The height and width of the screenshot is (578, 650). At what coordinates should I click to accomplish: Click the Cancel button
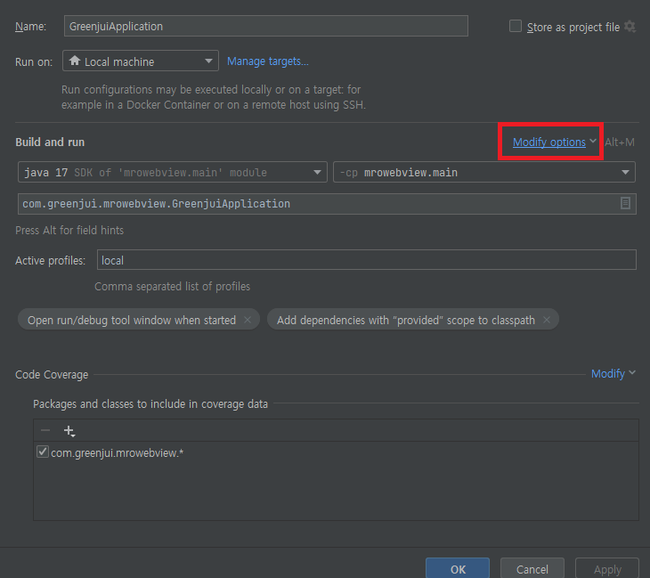(x=532, y=568)
